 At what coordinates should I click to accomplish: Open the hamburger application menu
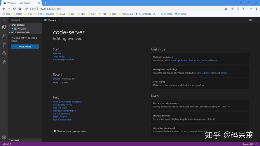pyautogui.click(x=4, y=20)
